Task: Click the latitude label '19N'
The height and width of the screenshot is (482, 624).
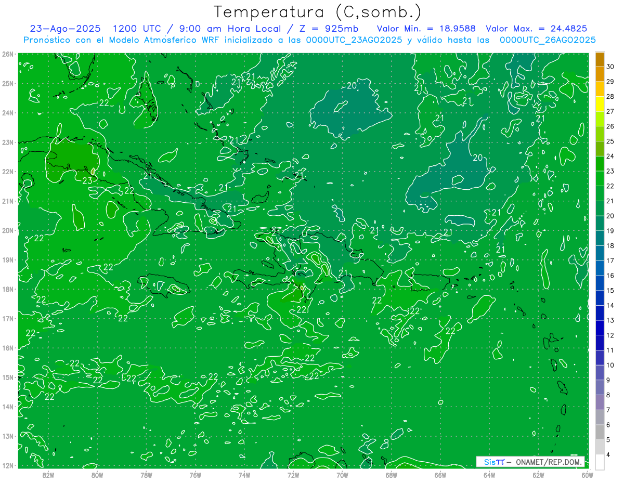Action: click(8, 260)
